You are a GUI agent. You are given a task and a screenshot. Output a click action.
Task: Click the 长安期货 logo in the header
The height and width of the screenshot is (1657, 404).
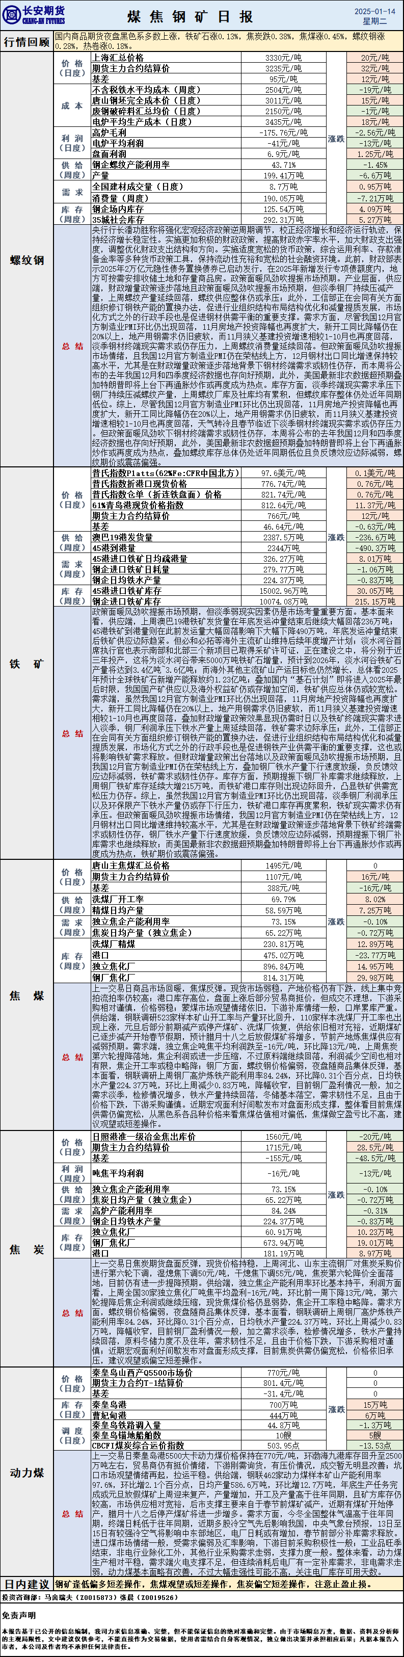[34, 15]
